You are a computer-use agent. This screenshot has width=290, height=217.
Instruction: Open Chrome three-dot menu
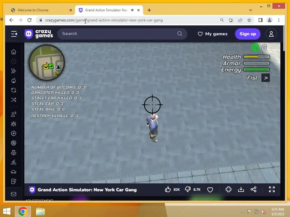point(279,20)
